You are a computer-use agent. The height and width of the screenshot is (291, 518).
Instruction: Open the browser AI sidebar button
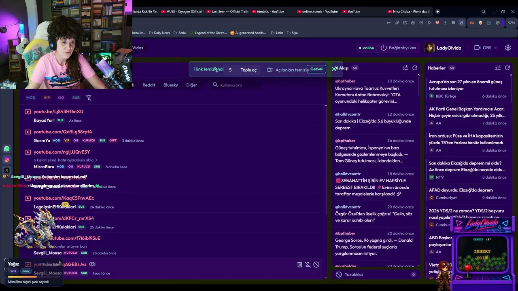[x=512, y=23]
